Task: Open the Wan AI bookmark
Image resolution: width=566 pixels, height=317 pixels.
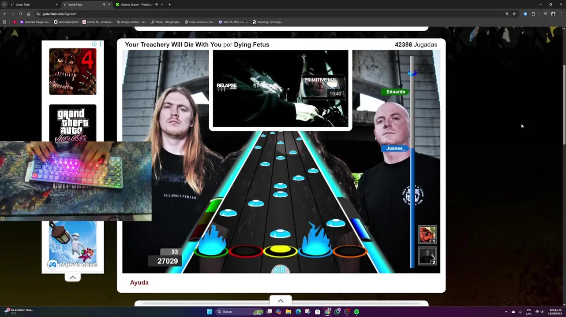Action: [x=233, y=22]
